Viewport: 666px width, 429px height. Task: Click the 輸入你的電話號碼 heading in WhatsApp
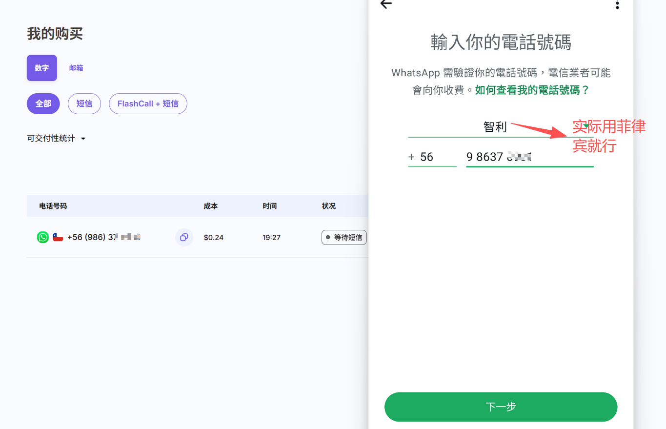coord(501,42)
